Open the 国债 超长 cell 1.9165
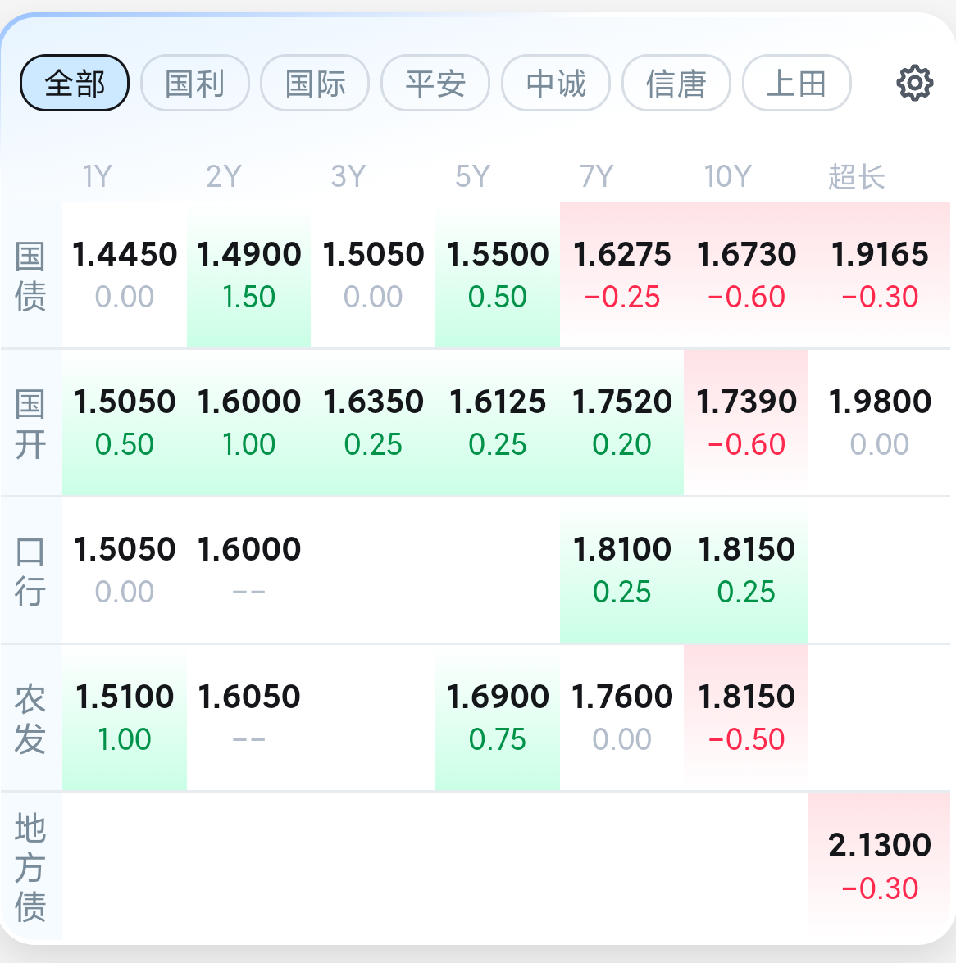The height and width of the screenshot is (963, 956). [x=879, y=275]
